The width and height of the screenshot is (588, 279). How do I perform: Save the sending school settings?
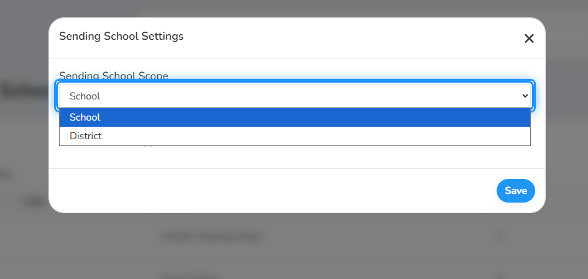click(x=516, y=191)
